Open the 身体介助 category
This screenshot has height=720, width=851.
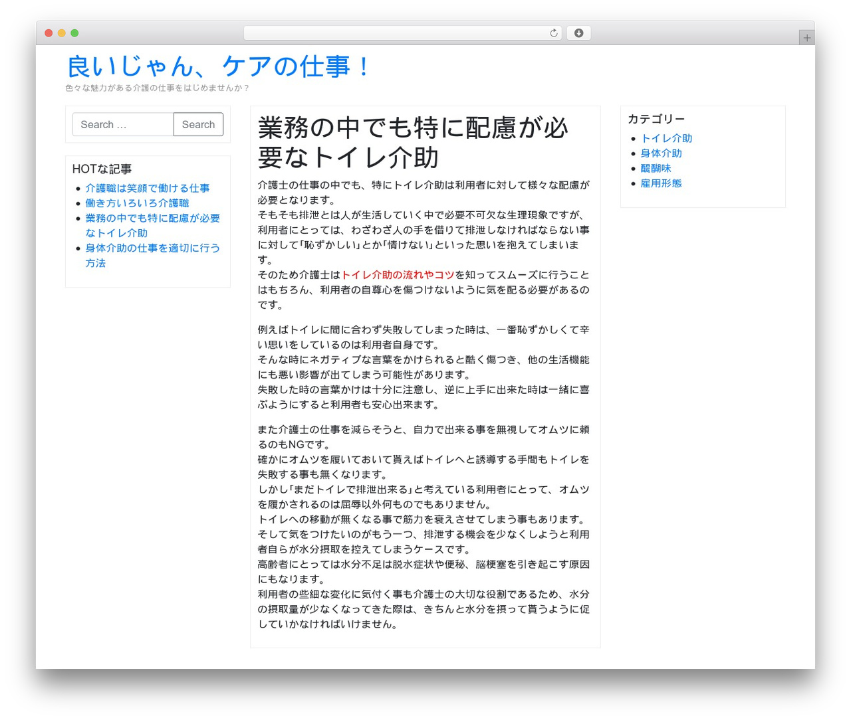pos(661,153)
